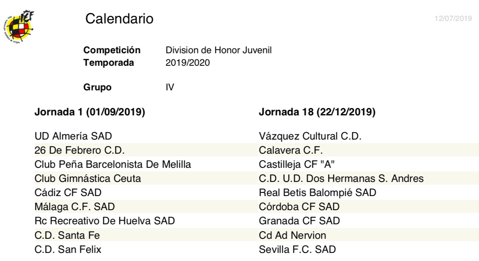Click the RFEF federation logo
Screen dimensions: 479x261
18,26
